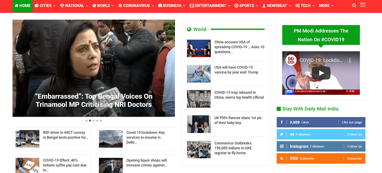Click the snowflake icon beside Coronavirus
The width and height of the screenshot is (382, 173).
coord(120,6)
